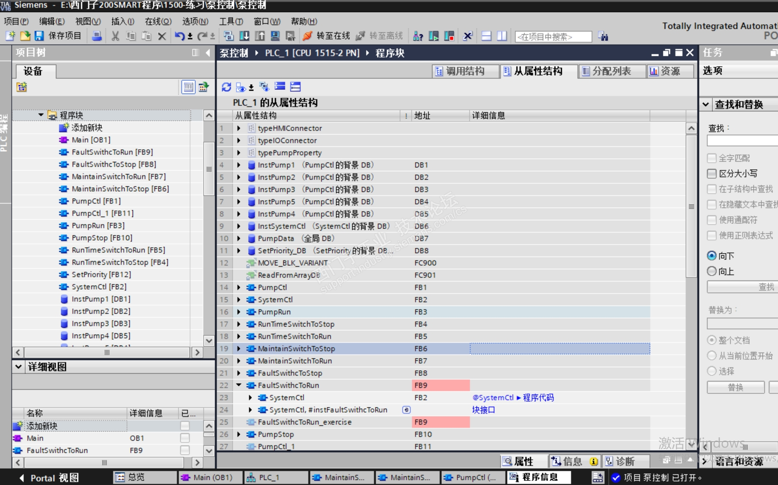Click the 替换 button

(735, 387)
